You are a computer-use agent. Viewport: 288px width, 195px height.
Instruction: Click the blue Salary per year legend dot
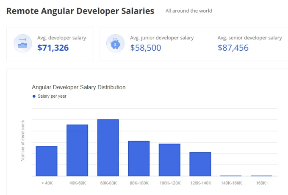34,96
